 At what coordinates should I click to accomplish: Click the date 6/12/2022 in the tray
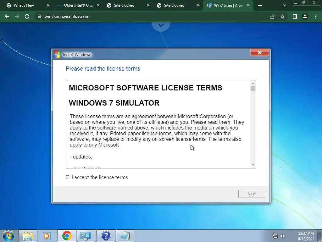pyautogui.click(x=306, y=239)
